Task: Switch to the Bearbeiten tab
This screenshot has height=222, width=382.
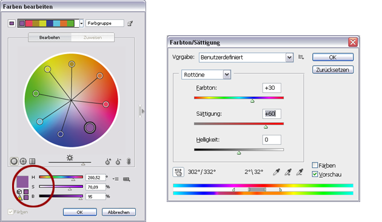Action: click(x=50, y=37)
